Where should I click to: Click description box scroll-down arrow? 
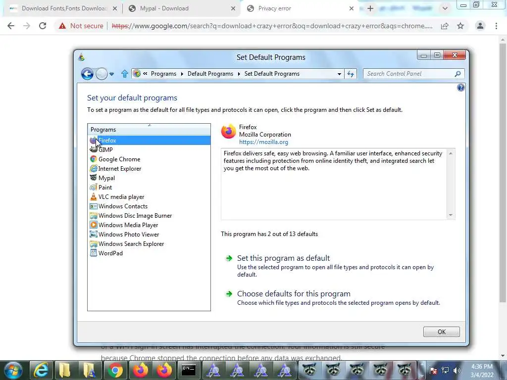point(451,215)
